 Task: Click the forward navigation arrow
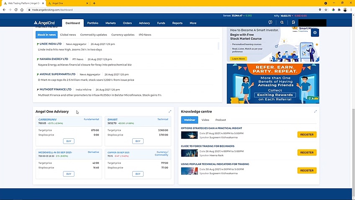pos(10,10)
